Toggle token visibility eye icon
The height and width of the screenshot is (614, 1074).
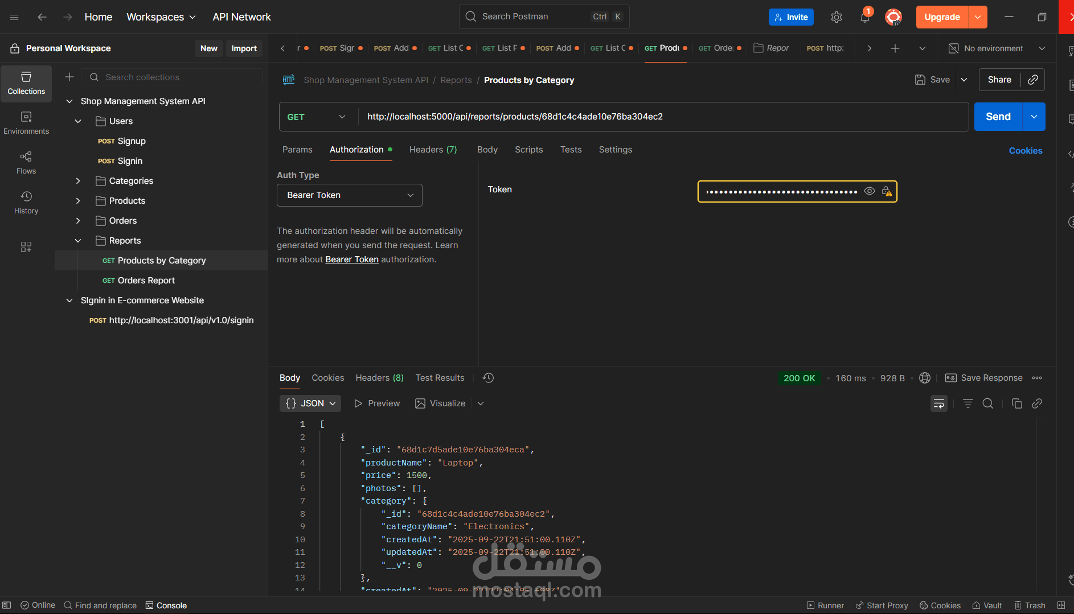pyautogui.click(x=870, y=191)
